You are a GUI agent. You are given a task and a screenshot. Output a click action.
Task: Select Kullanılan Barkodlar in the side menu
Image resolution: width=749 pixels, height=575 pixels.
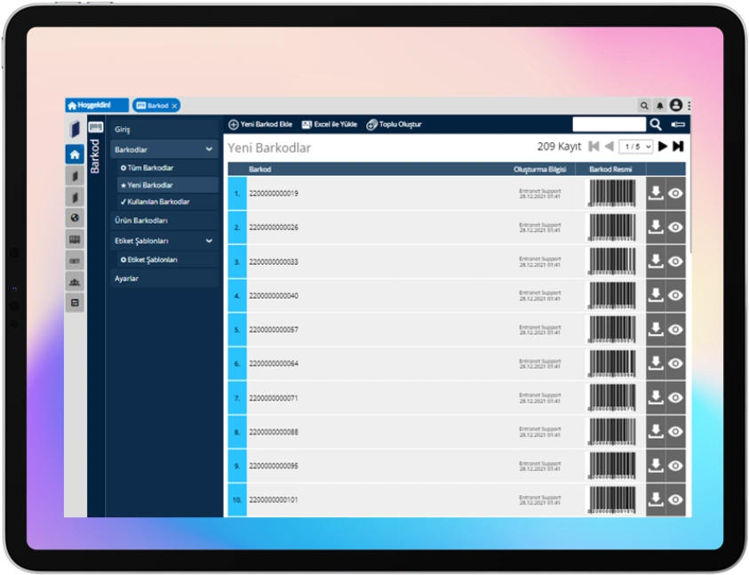[158, 202]
